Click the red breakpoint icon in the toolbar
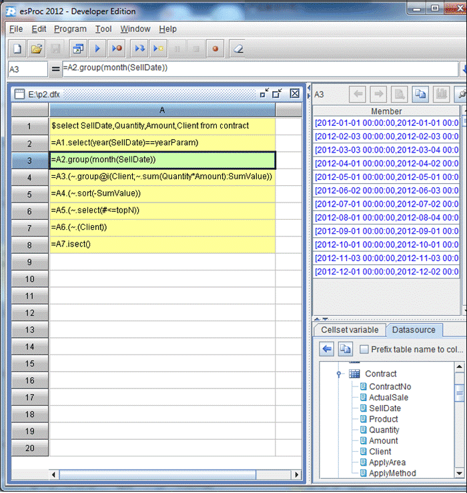467x493 pixels. (215, 49)
